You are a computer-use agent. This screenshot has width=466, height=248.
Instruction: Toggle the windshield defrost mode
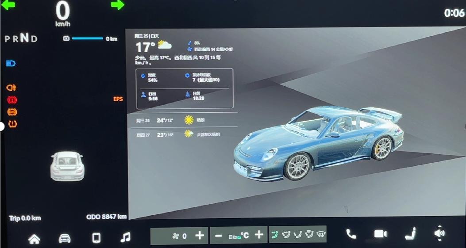tap(321, 236)
